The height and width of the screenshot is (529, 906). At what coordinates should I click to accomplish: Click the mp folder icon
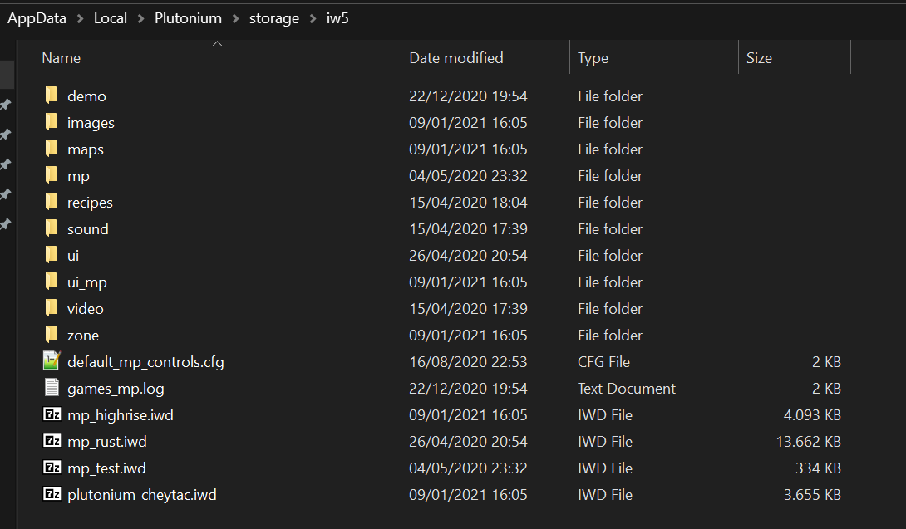tap(52, 174)
